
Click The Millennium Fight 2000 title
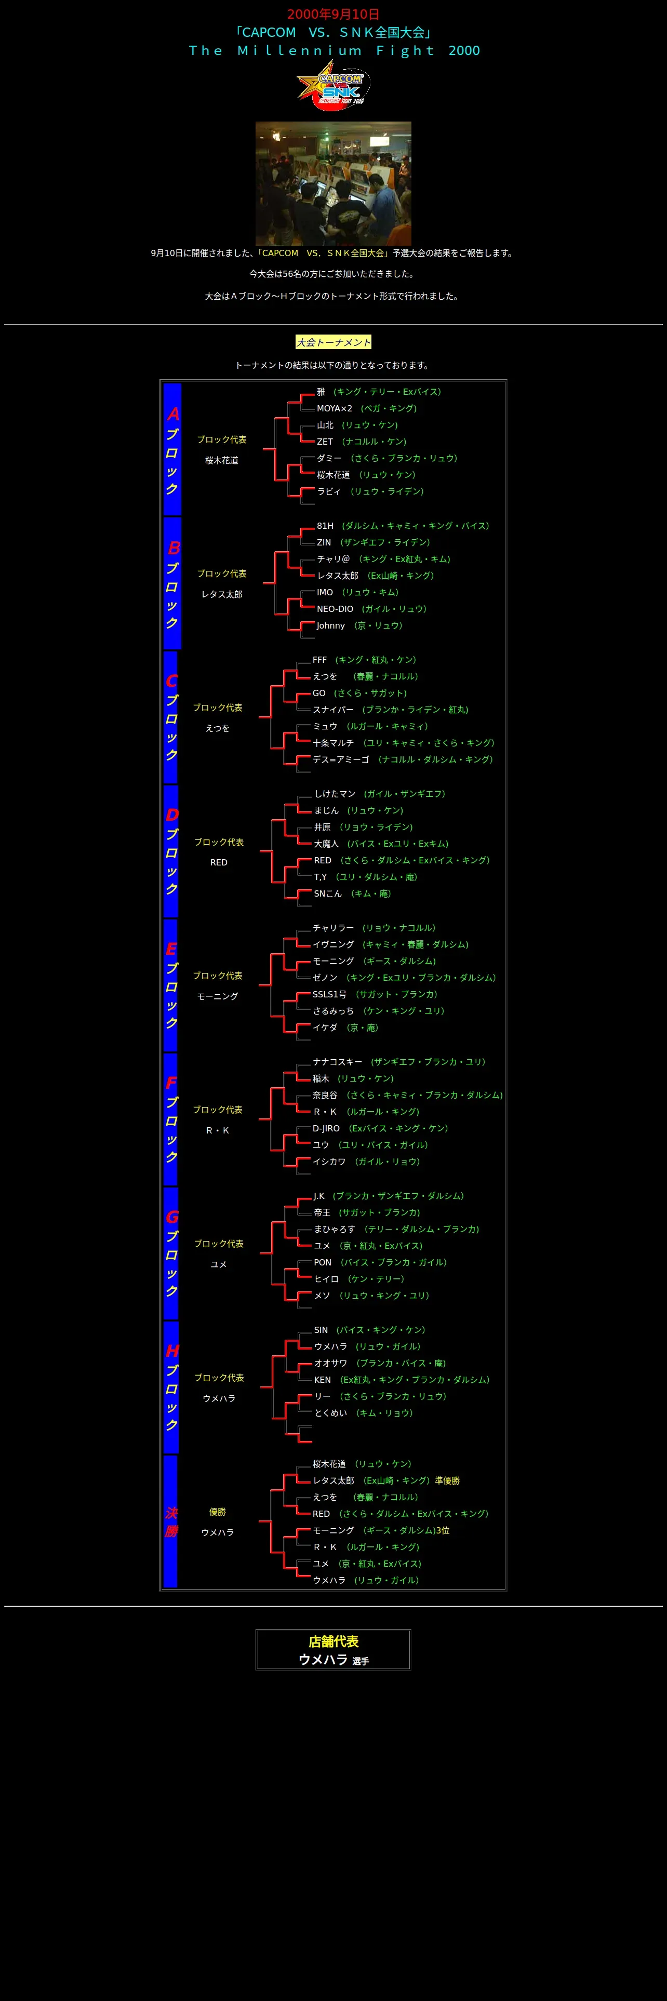[x=334, y=50]
